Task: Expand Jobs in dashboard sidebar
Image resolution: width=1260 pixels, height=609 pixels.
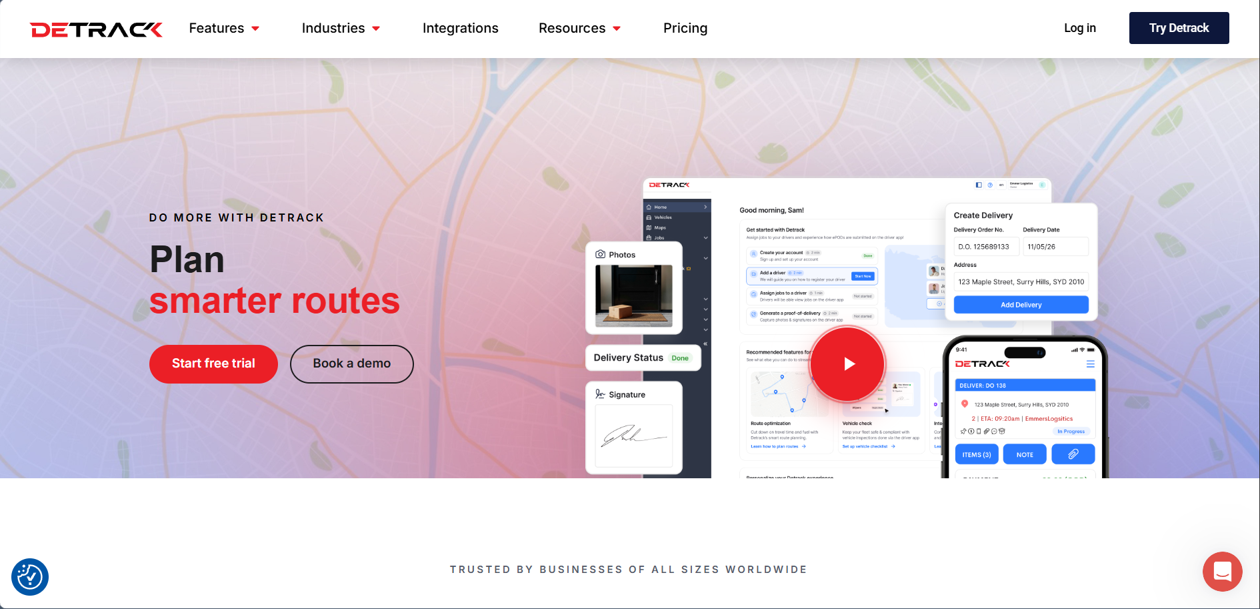Action: pos(677,237)
